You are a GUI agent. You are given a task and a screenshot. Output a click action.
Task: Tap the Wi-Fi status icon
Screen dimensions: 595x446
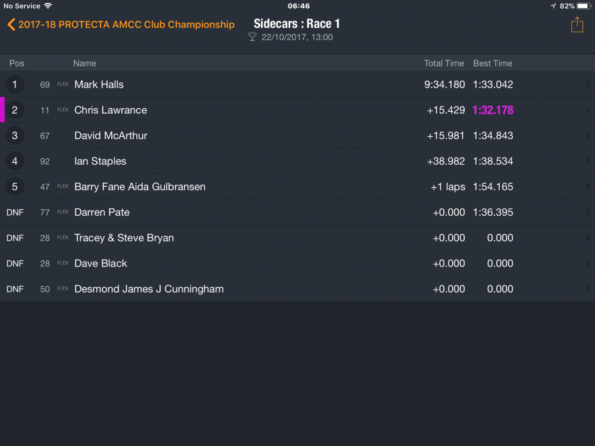tap(48, 6)
